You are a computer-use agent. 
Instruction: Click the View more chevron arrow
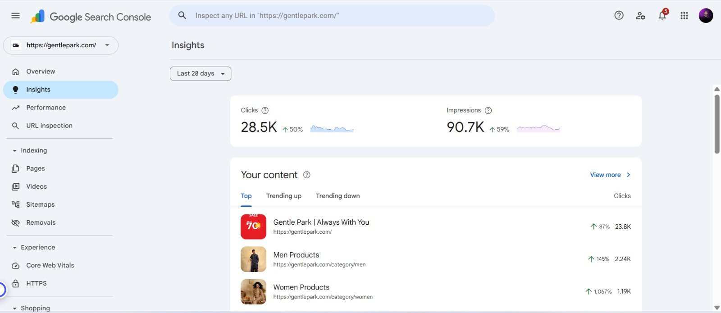point(629,175)
